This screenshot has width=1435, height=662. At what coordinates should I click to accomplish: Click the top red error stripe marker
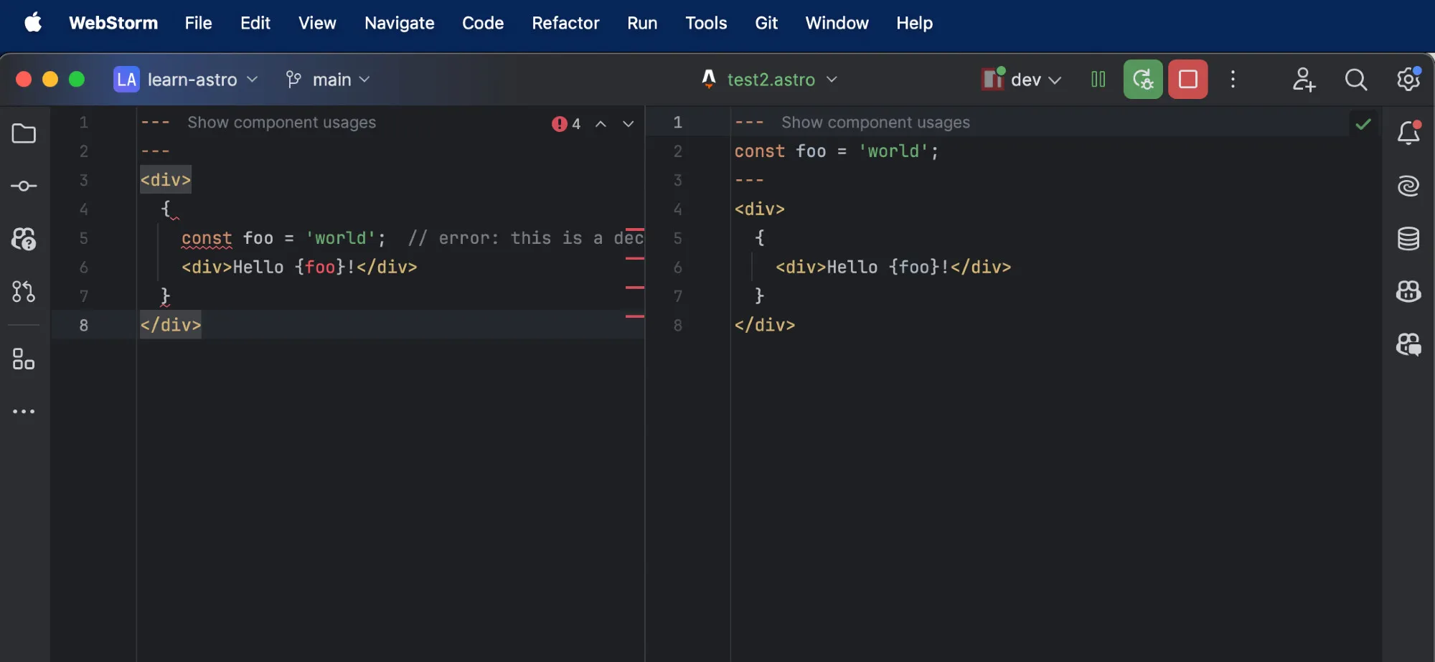[x=635, y=229]
